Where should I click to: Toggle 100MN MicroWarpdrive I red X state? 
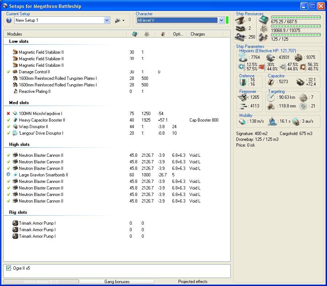click(x=8, y=114)
